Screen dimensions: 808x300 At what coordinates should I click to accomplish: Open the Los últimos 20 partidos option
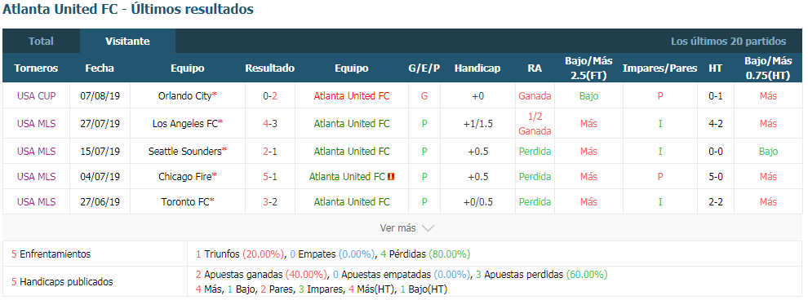tap(728, 41)
